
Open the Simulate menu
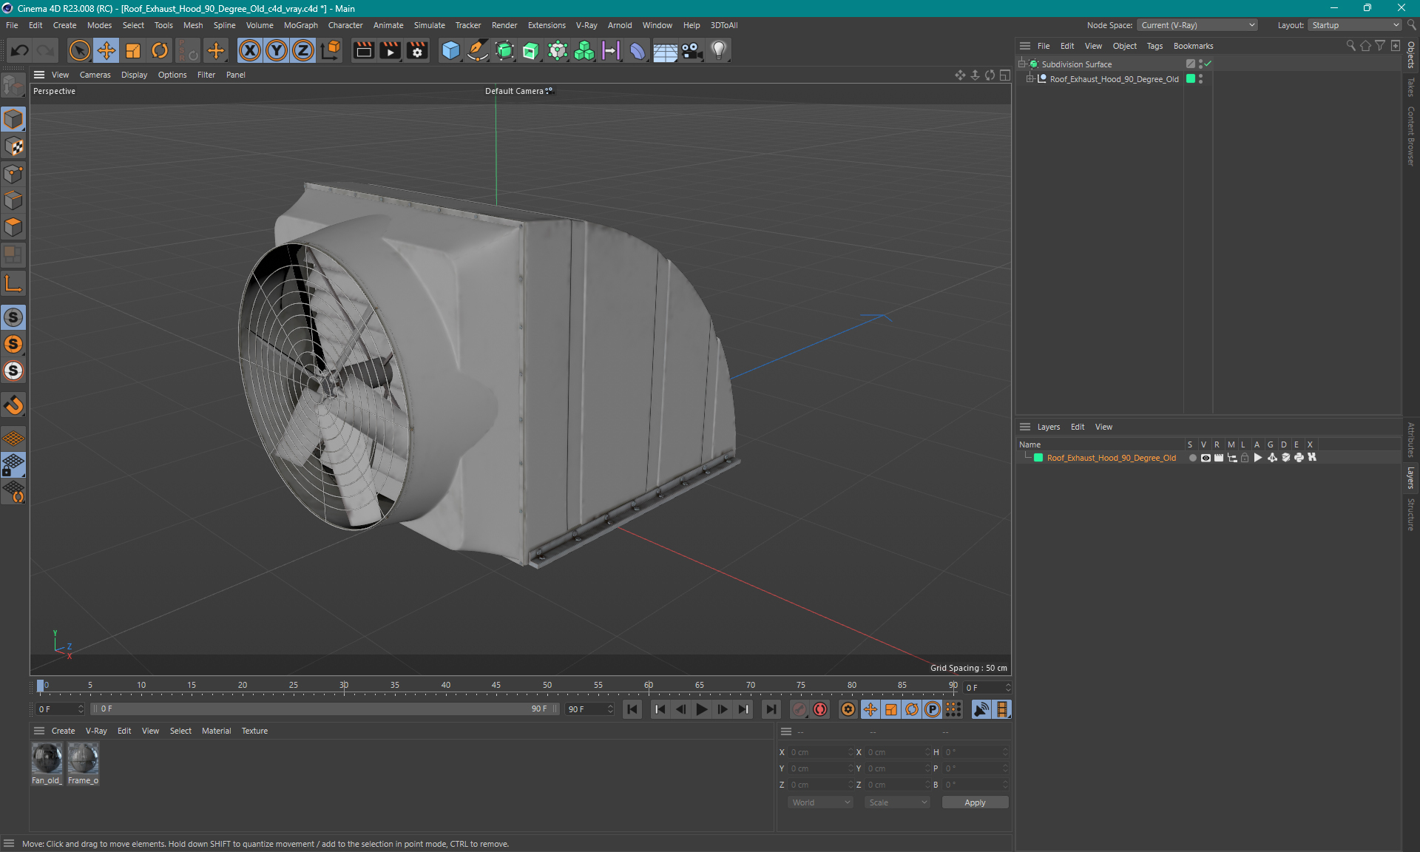(429, 25)
